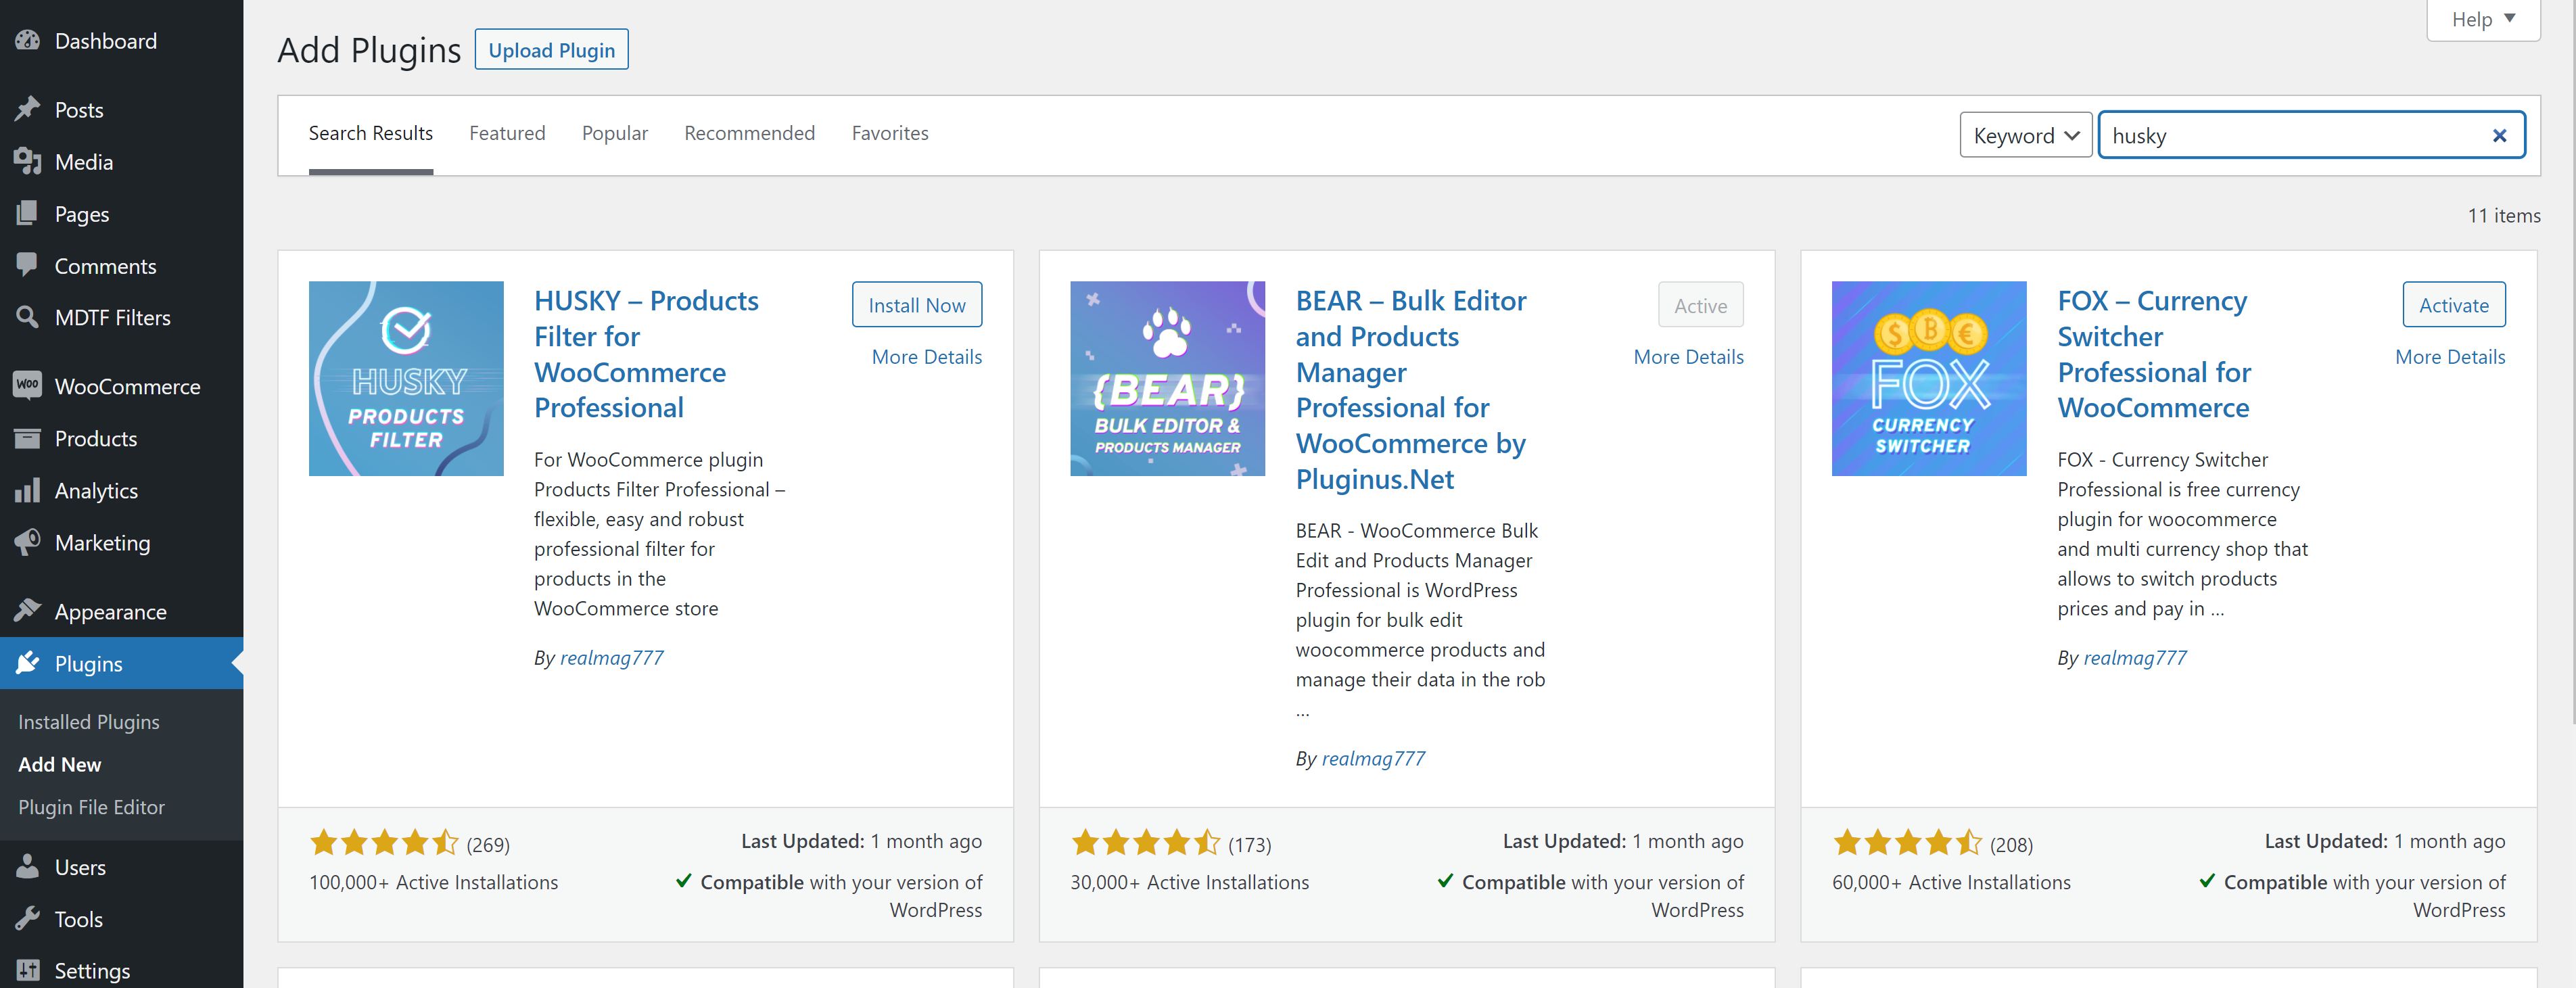Click the HUSKY star rating (269)
The image size is (2576, 988).
pos(409,843)
